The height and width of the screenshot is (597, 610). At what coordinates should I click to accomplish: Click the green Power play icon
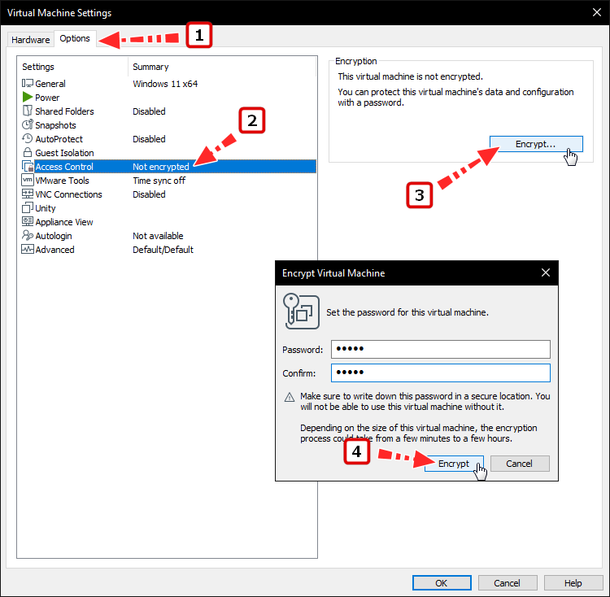click(x=27, y=97)
